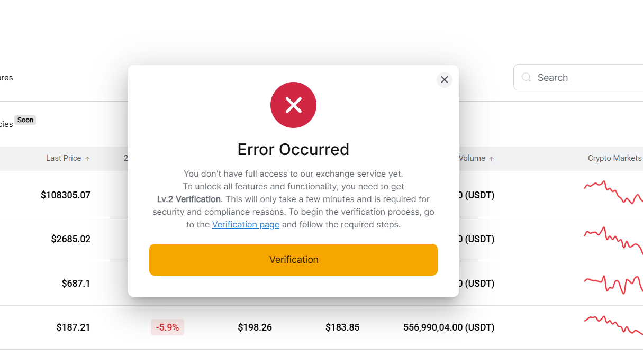
Task: Click the search magnifier icon
Action: [x=526, y=78]
